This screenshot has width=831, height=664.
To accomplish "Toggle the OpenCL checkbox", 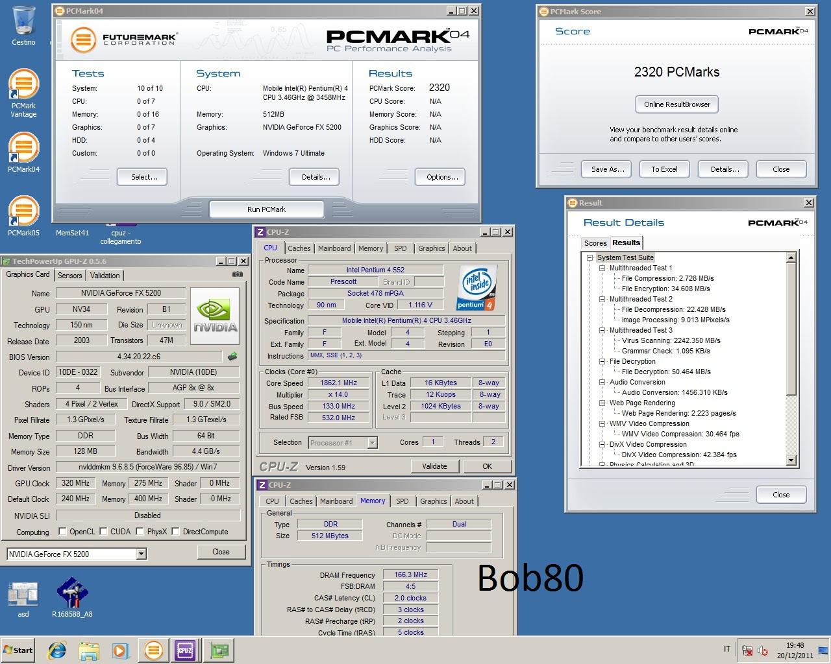I will coord(62,532).
